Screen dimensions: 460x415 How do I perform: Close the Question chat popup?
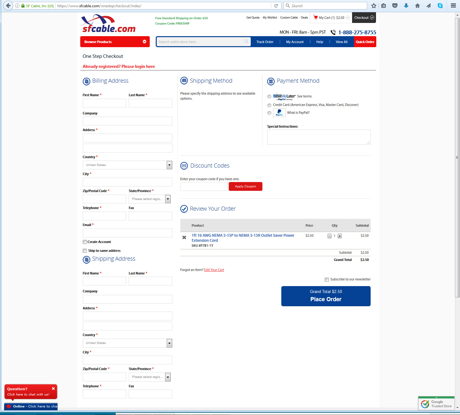coord(53,389)
